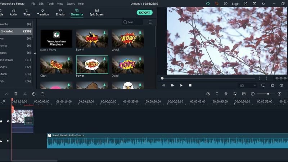Collapse the library panel with the arrow
This screenshot has height=162, width=288.
[x=35, y=53]
